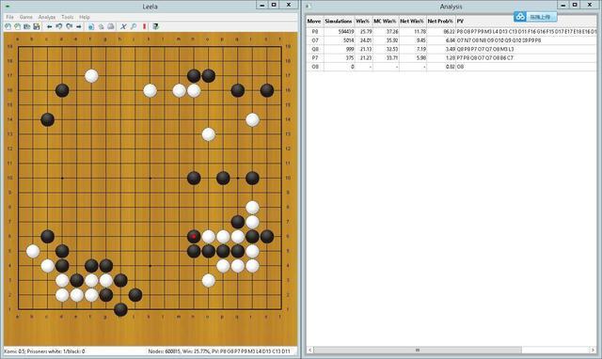Click the Redo move toolbar icon
The image size is (602, 359).
tap(69, 26)
